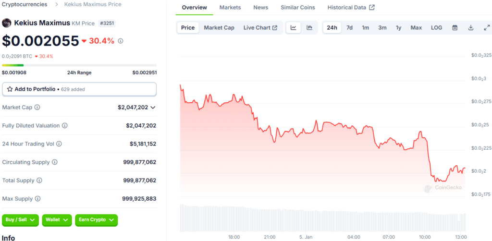The image size is (492, 241).
Task: Switch chart to Price mode
Action: (x=188, y=27)
